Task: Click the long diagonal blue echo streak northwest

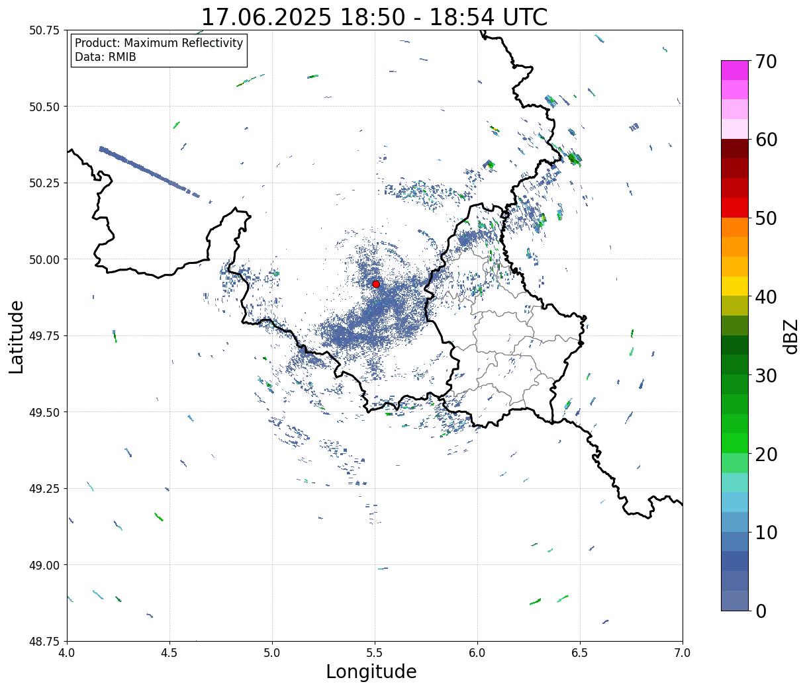Action: tap(149, 171)
